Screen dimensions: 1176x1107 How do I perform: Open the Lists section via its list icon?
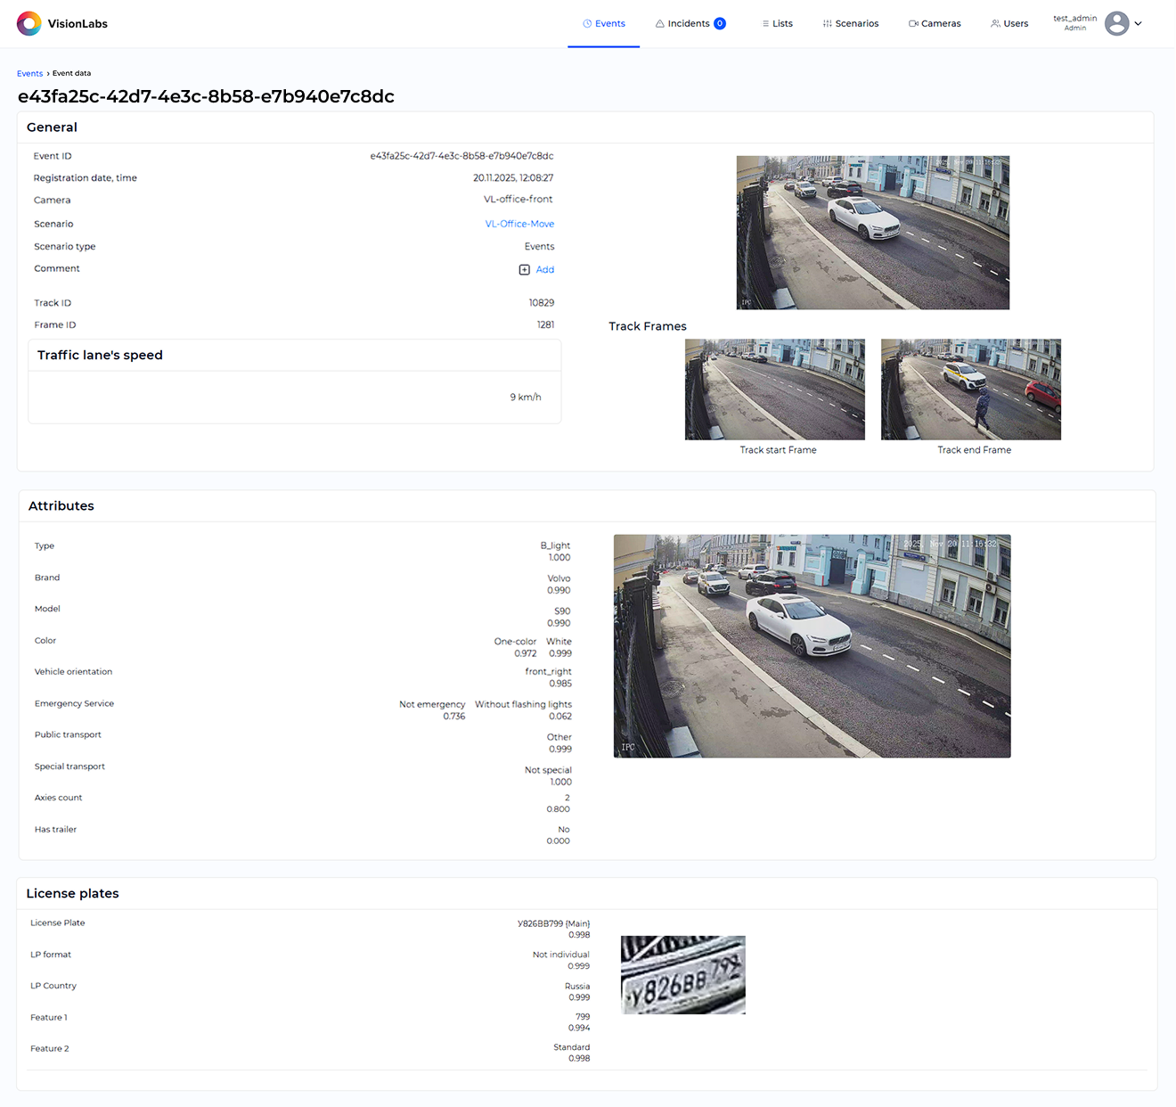click(764, 23)
